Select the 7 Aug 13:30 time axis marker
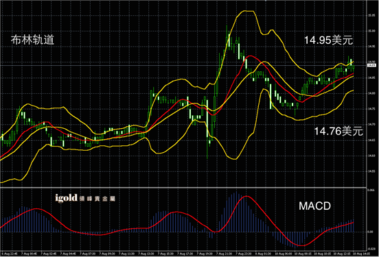This screenshot has width=379, height=257. tap(146, 254)
